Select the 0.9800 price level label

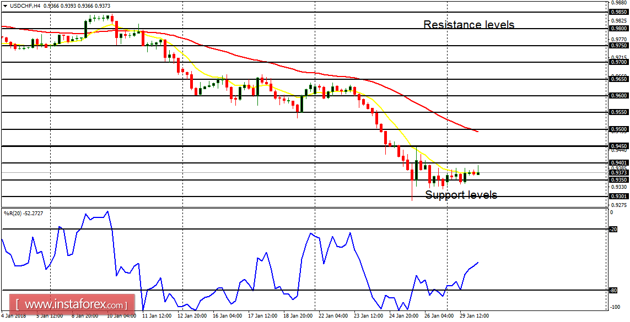(618, 29)
